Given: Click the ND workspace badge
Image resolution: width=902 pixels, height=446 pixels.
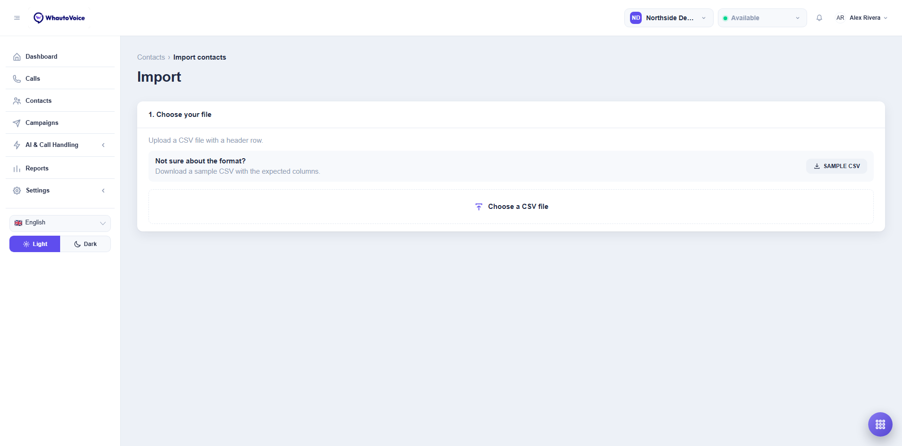Looking at the screenshot, I should (x=636, y=18).
